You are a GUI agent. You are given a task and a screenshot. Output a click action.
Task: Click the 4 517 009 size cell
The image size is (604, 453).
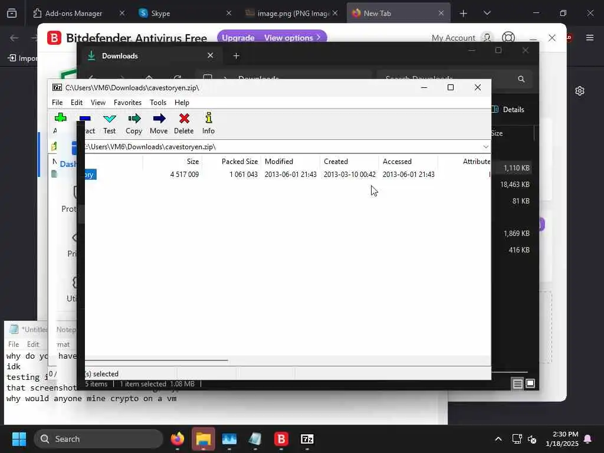(x=185, y=175)
